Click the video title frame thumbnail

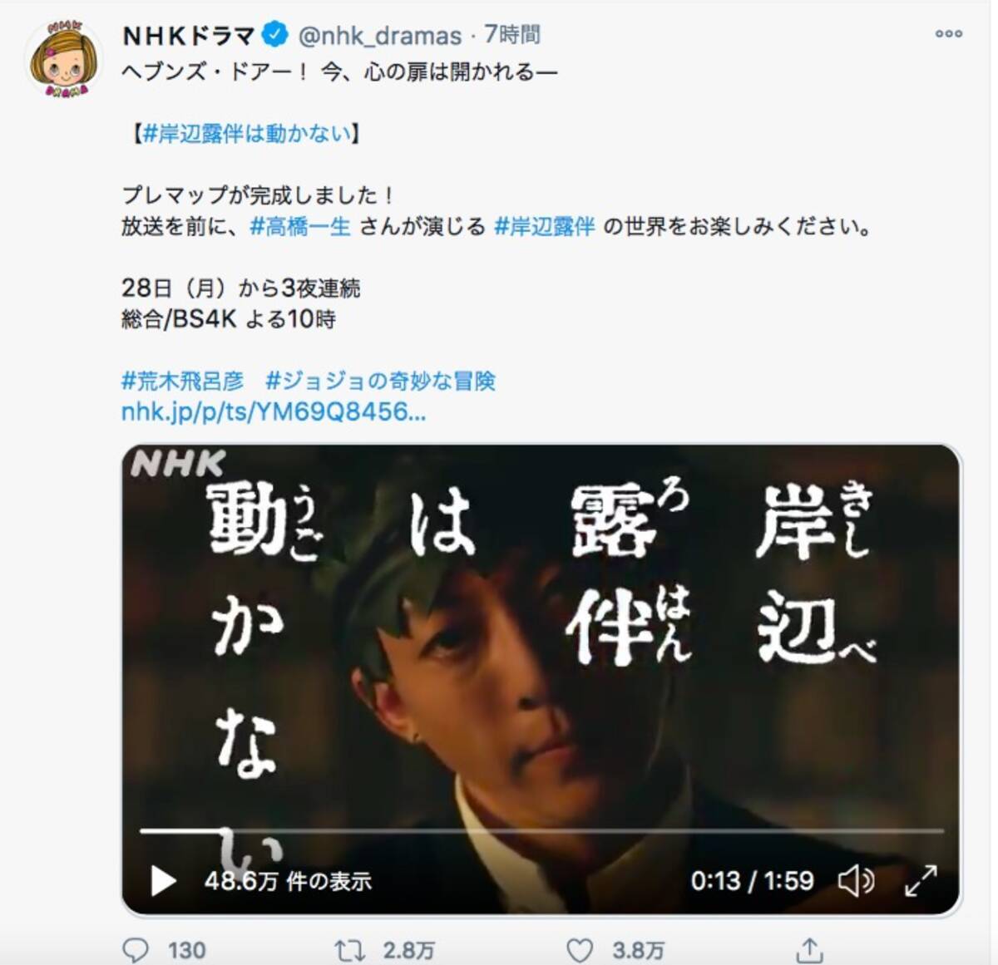[541, 679]
